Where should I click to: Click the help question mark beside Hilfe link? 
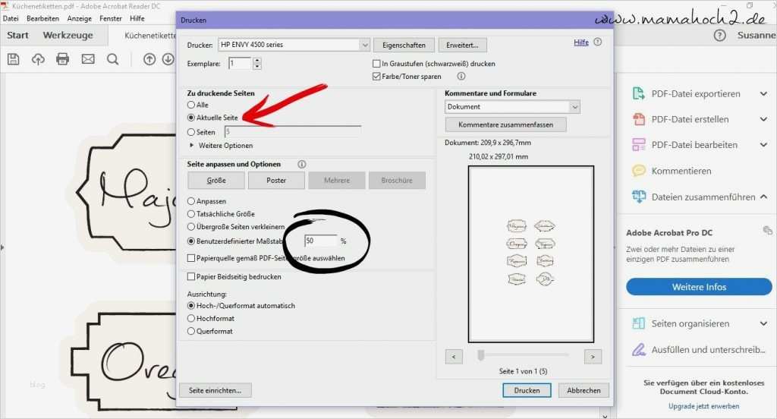[598, 43]
